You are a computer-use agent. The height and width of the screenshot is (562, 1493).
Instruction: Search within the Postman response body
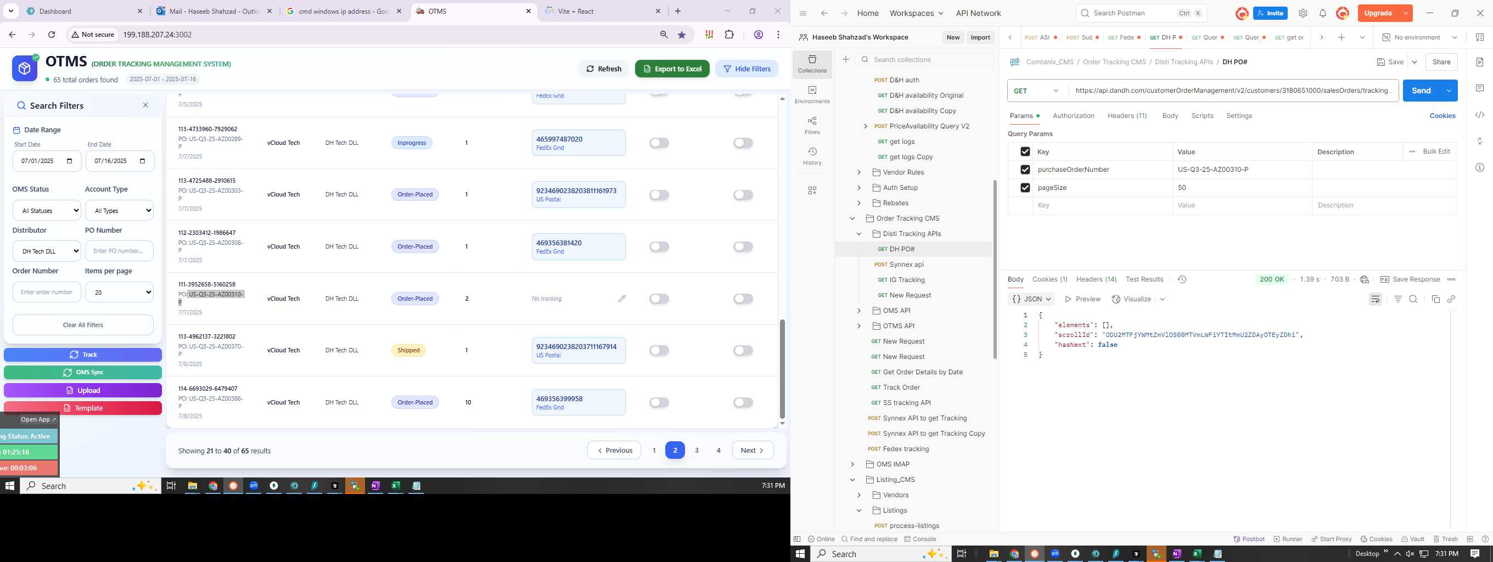pyautogui.click(x=1413, y=299)
